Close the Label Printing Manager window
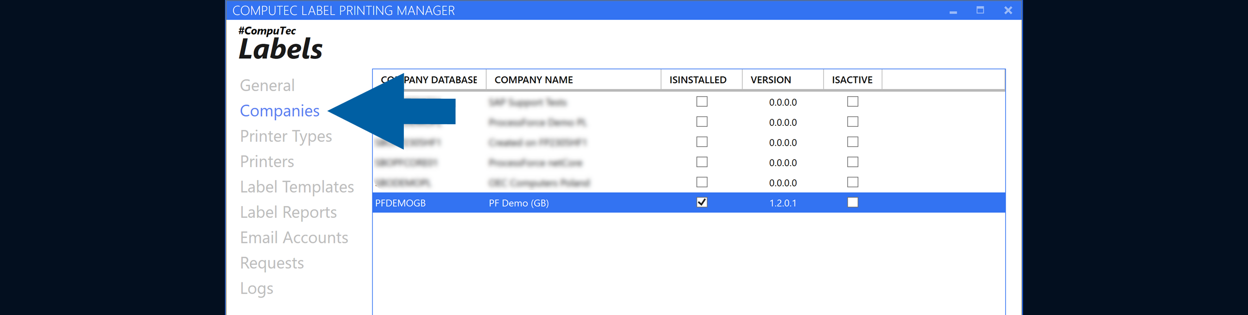This screenshot has height=315, width=1248. tap(1008, 10)
